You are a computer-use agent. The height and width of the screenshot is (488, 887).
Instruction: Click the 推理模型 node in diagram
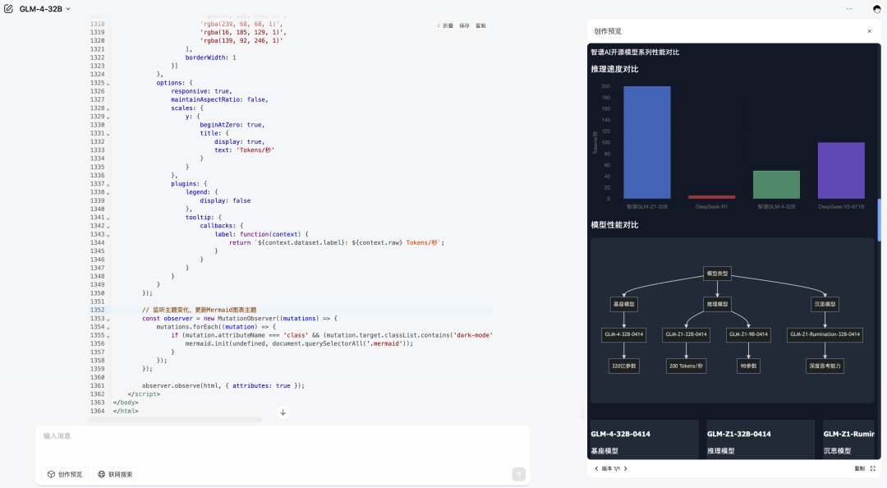pos(717,304)
